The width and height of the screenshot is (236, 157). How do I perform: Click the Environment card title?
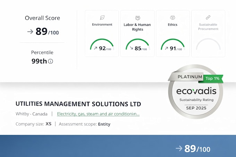coord(102,25)
